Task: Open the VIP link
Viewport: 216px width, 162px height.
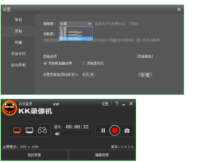Action: point(56,104)
